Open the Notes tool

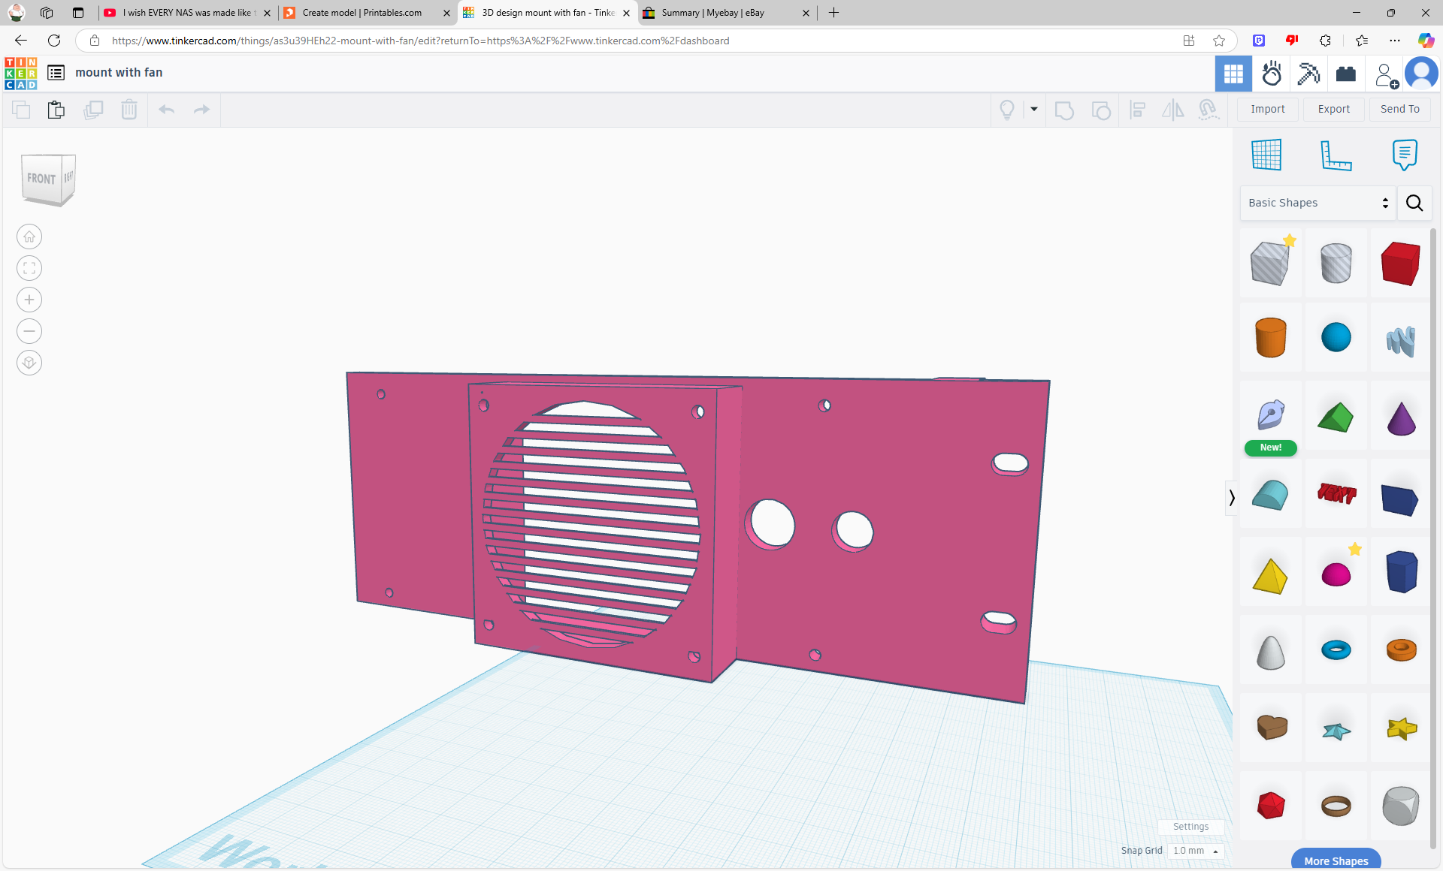point(1404,155)
